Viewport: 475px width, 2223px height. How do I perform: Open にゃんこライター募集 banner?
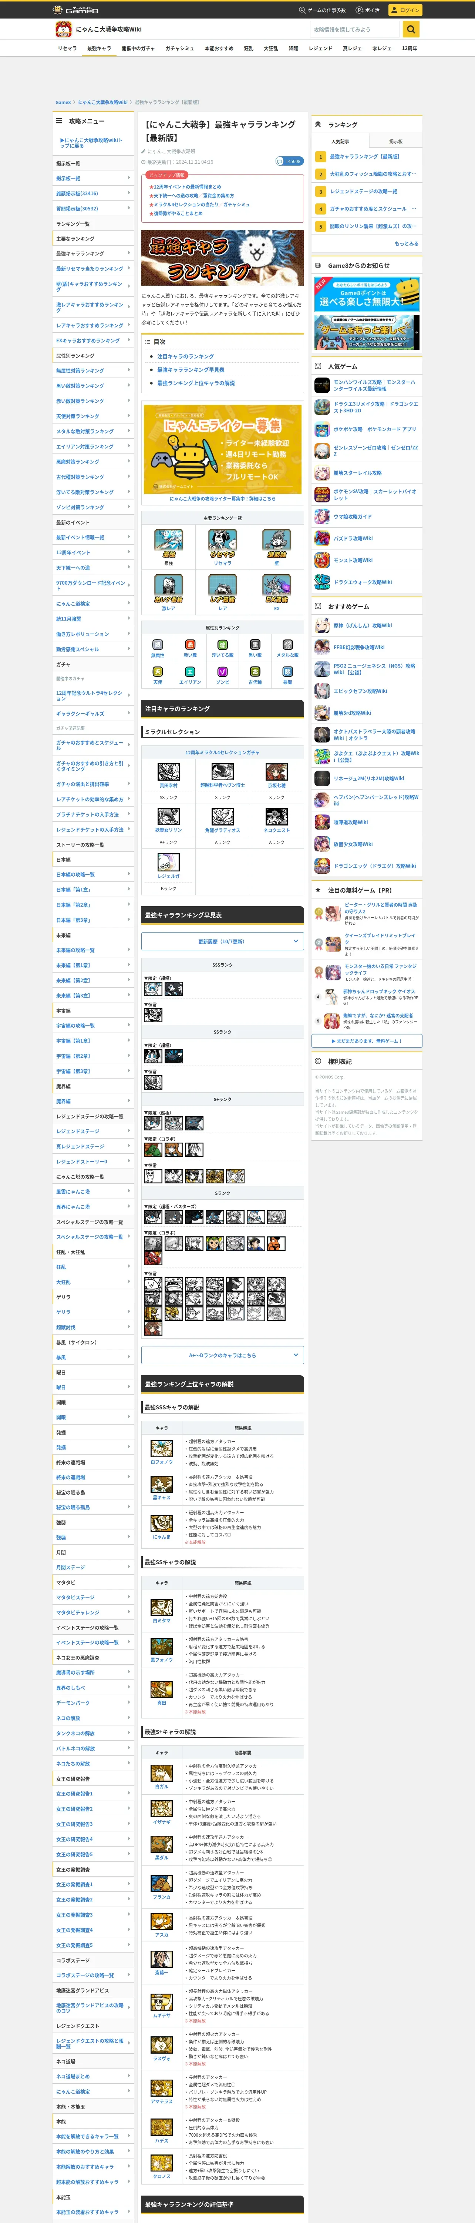point(222,450)
